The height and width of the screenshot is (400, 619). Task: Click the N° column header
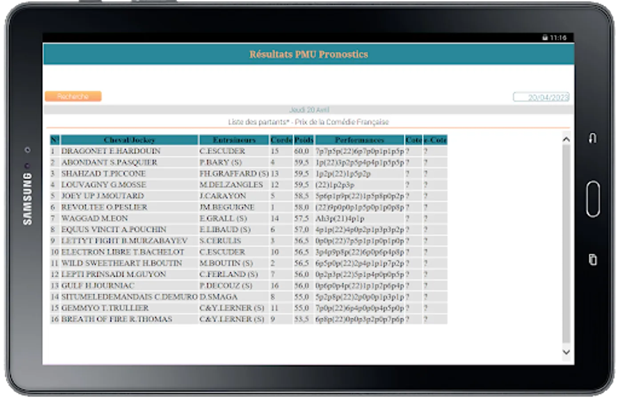(55, 140)
